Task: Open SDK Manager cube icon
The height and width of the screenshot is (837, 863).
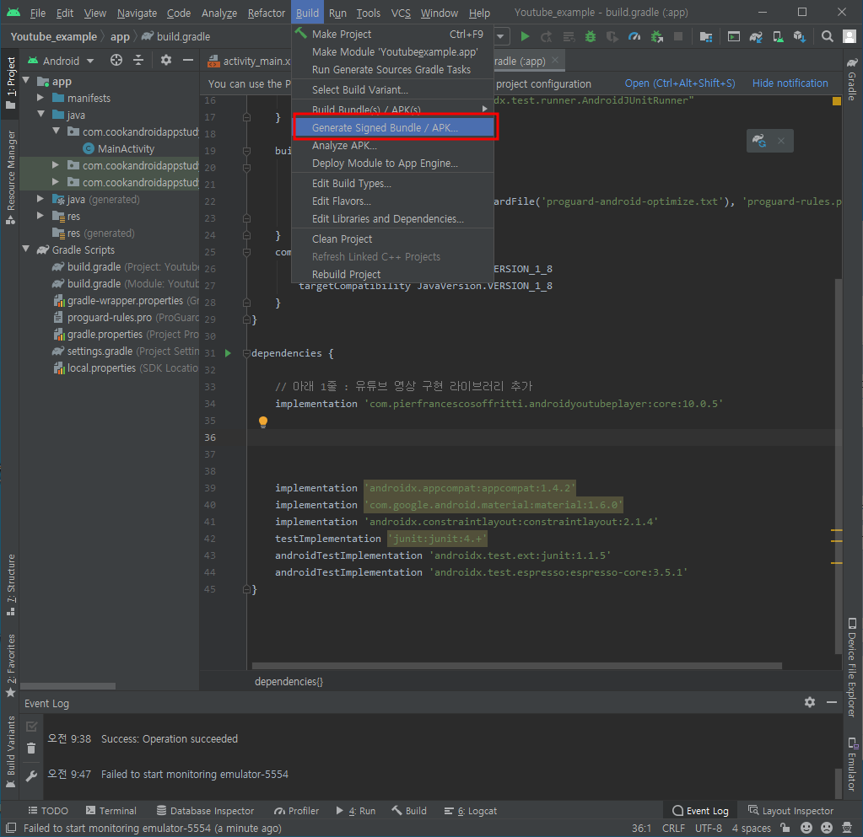Action: pyautogui.click(x=800, y=37)
